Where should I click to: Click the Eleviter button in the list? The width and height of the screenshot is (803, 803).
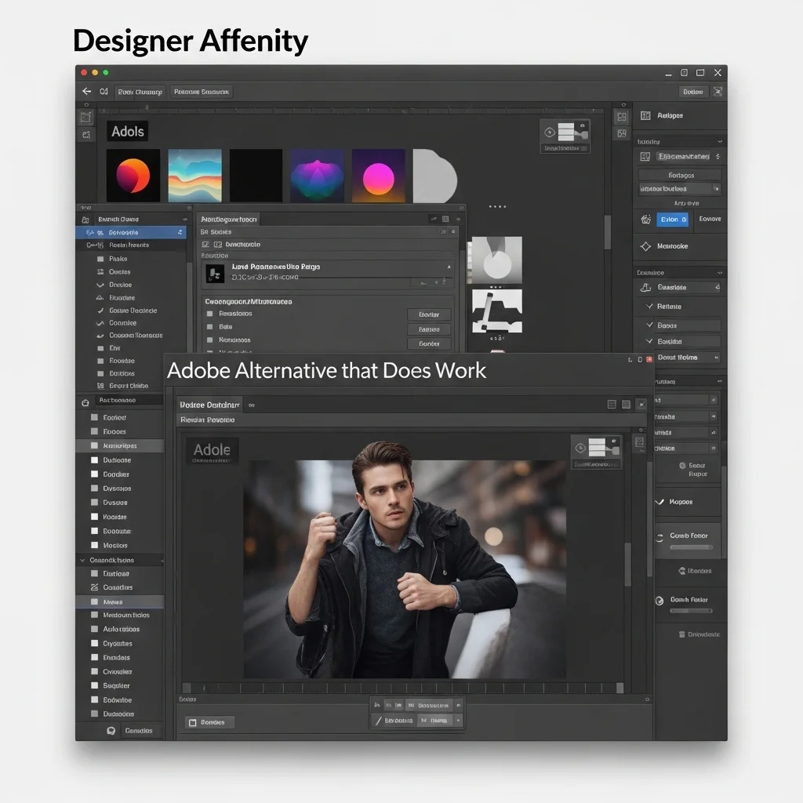[429, 314]
